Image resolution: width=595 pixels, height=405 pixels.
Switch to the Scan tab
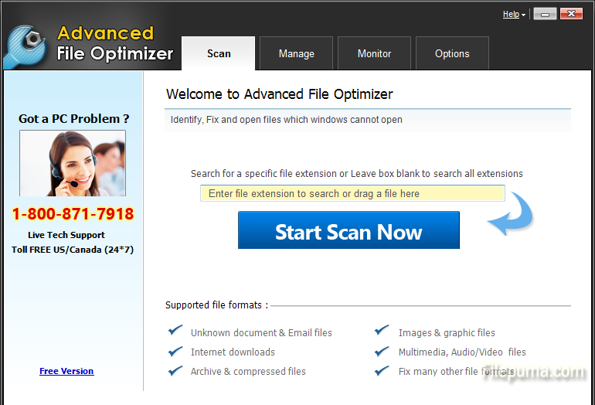[x=219, y=53]
